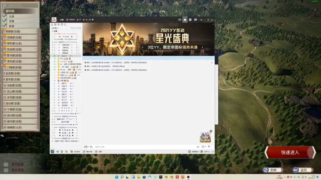Toggle the 北美 server checkbox
321x180 pixels.
tap(4, 16)
